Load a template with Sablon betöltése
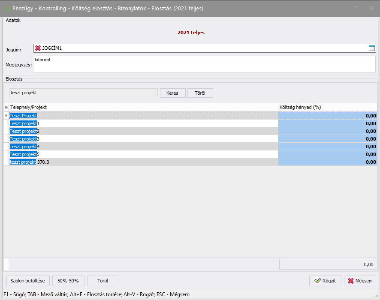This screenshot has height=300, width=380. click(28, 281)
